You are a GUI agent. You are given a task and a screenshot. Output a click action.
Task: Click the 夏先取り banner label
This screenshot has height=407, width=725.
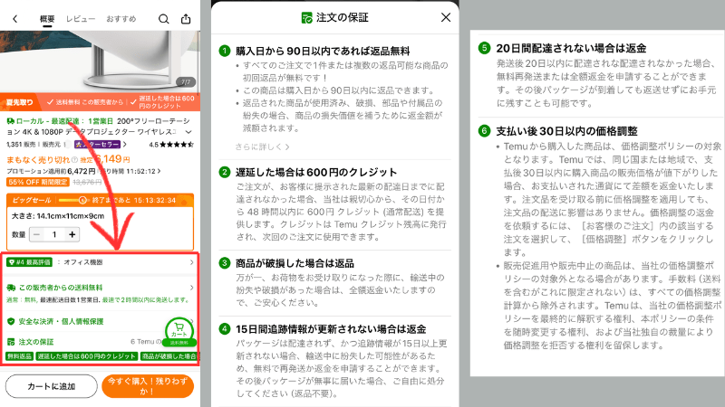click(20, 102)
